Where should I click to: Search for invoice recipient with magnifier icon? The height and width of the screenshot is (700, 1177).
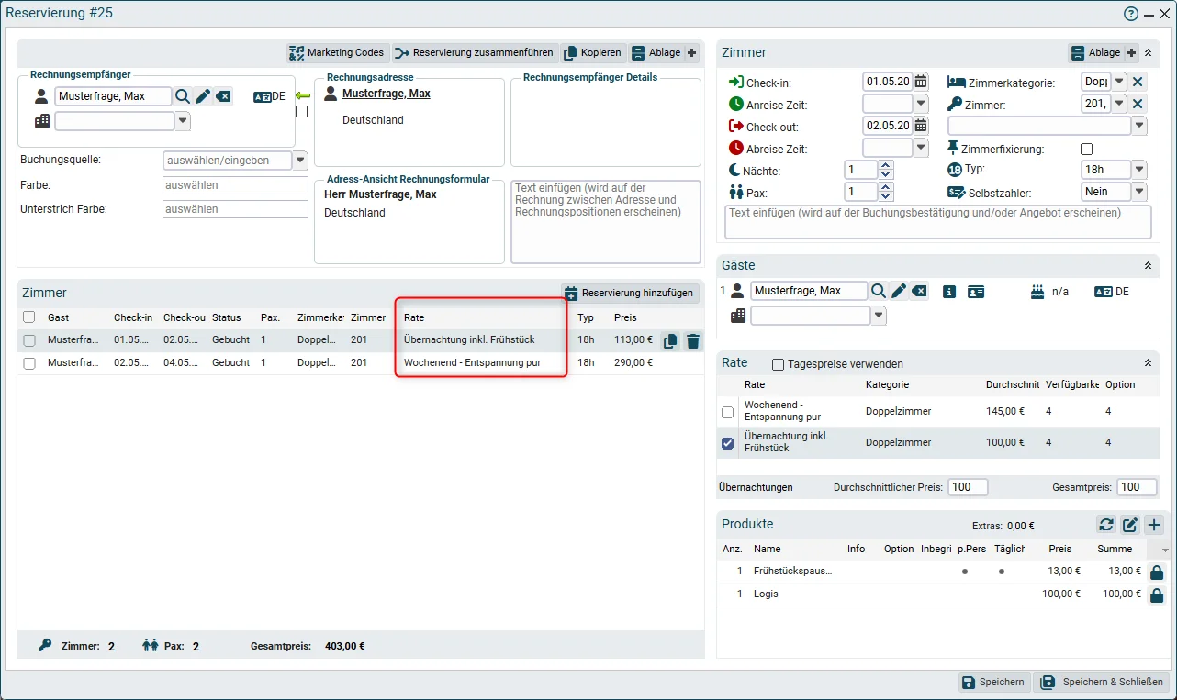[183, 96]
